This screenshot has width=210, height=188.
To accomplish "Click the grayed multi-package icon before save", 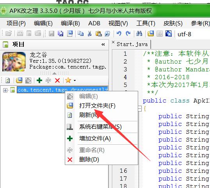I will pyautogui.click(x=38, y=34).
